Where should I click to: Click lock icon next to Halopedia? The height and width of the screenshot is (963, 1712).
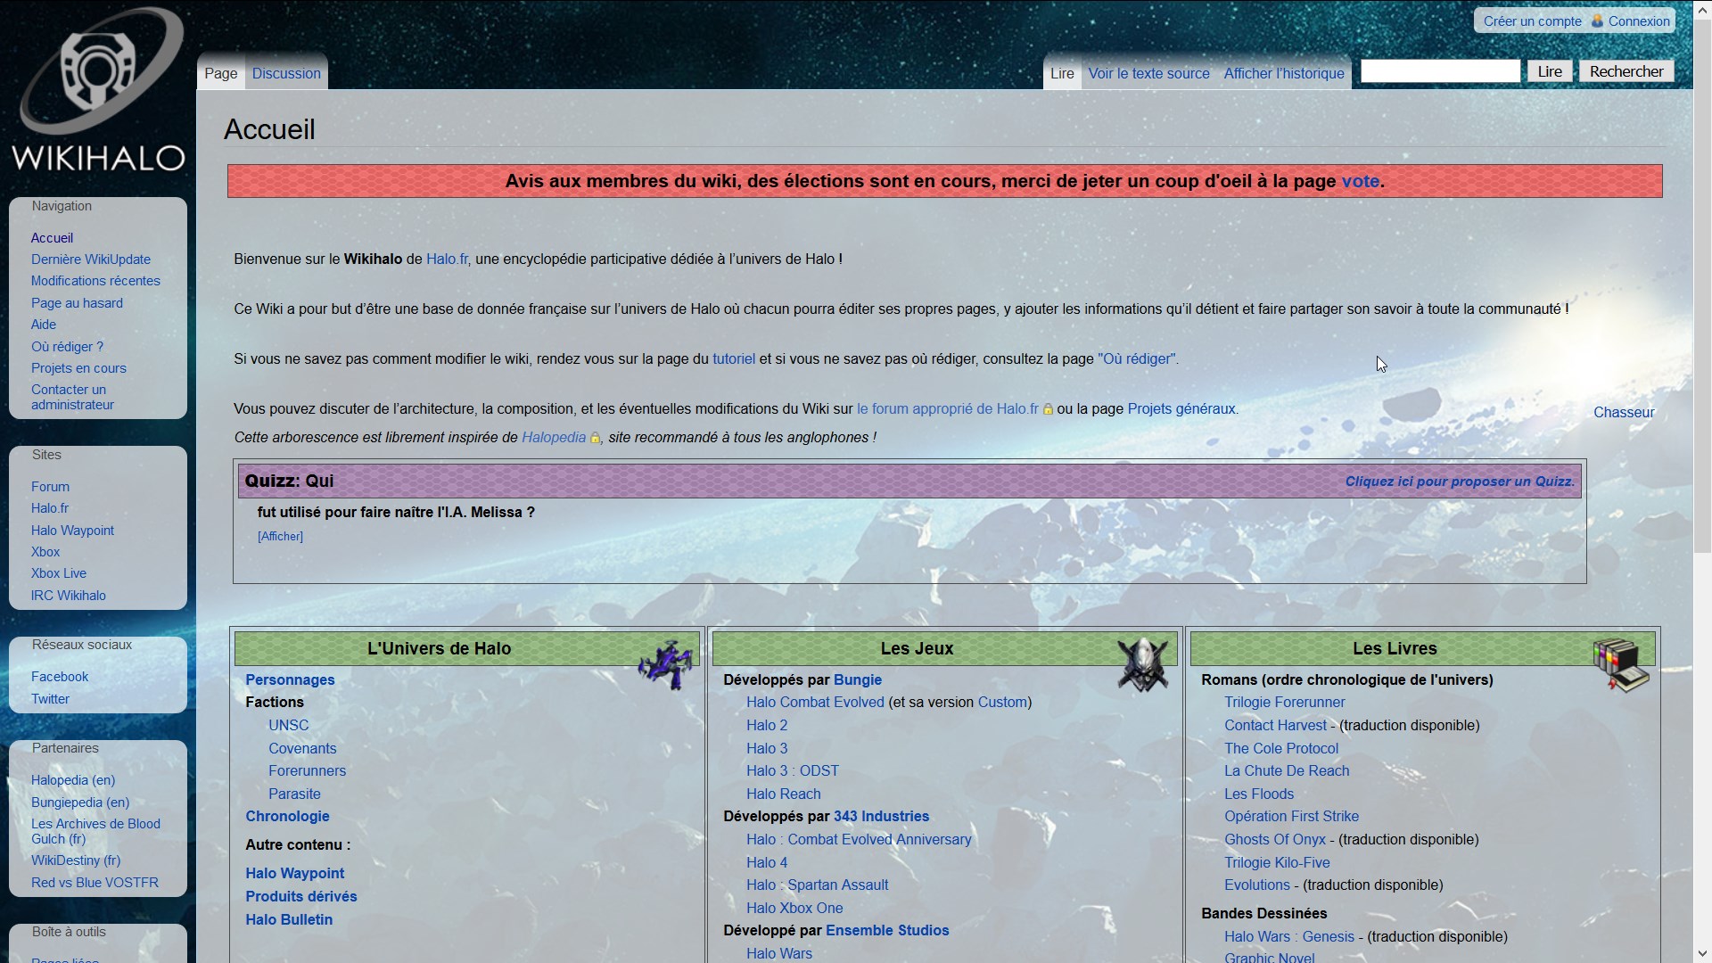(x=595, y=438)
